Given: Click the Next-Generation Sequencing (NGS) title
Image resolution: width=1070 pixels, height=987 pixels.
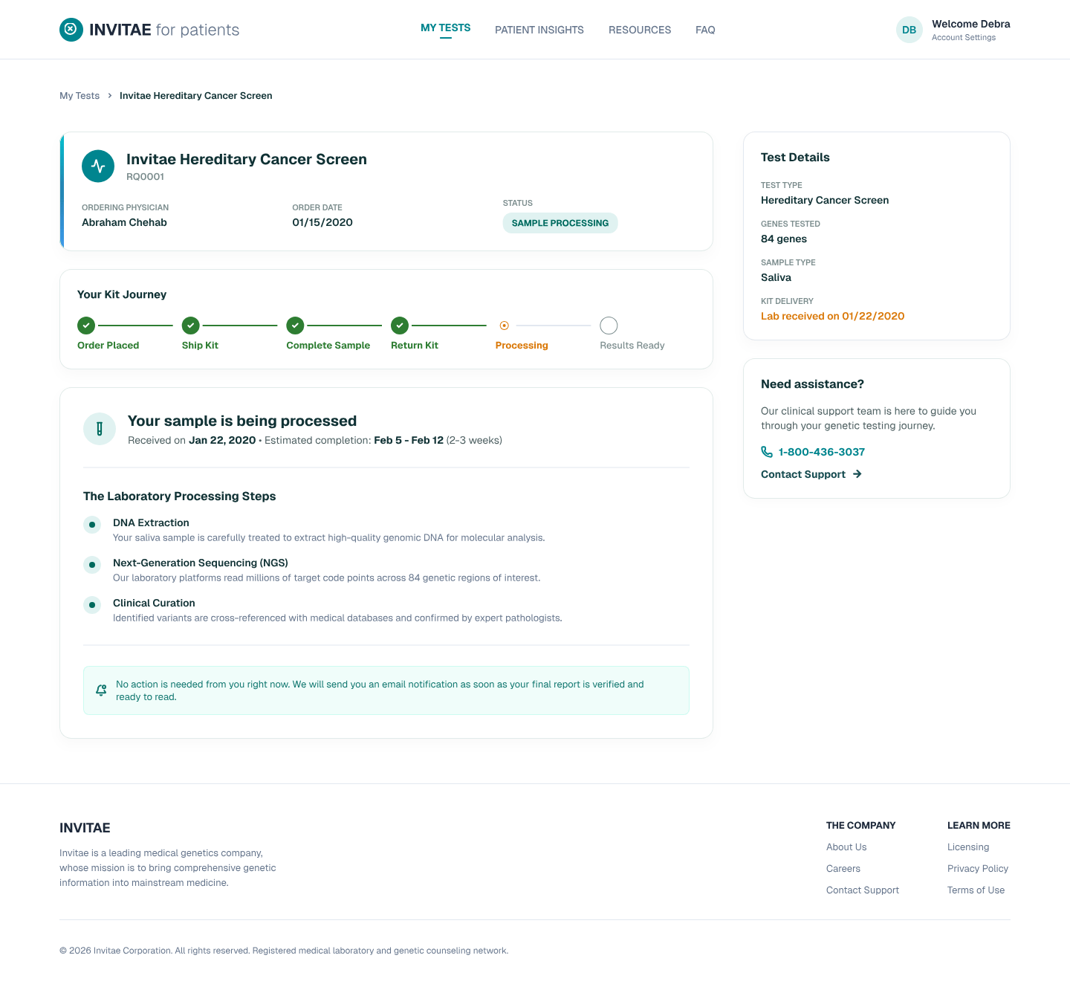Looking at the screenshot, I should click(201, 563).
